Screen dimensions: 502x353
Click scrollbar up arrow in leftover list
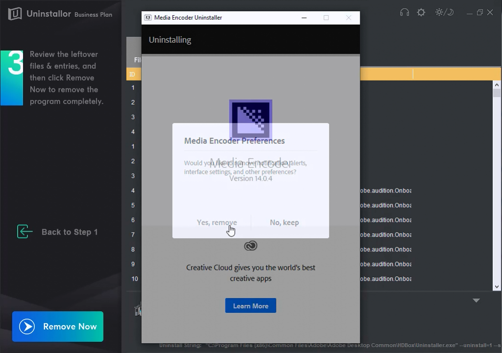497,85
